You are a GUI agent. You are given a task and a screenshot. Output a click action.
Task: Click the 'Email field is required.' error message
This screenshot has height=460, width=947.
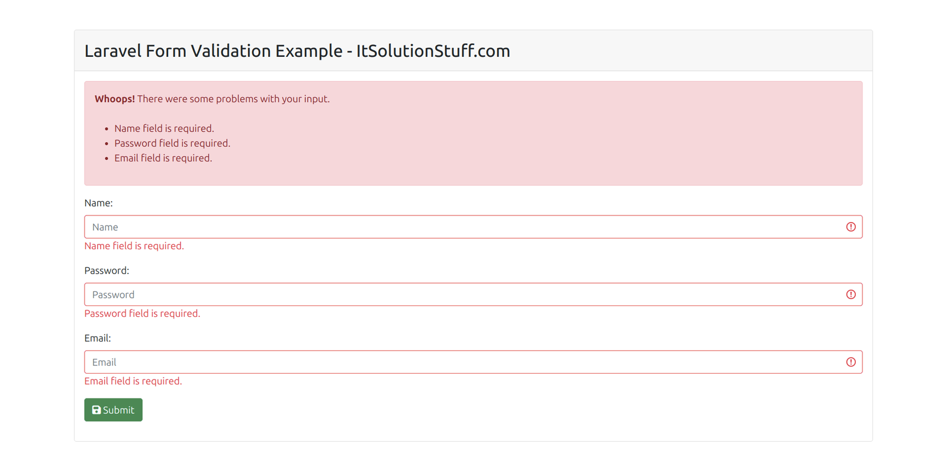click(133, 381)
